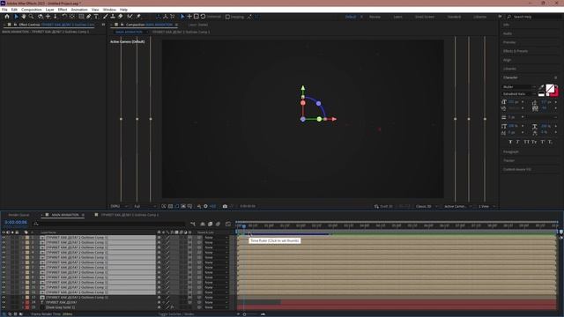
Task: Enable the motion blur switch in timeline
Action: click(218, 224)
